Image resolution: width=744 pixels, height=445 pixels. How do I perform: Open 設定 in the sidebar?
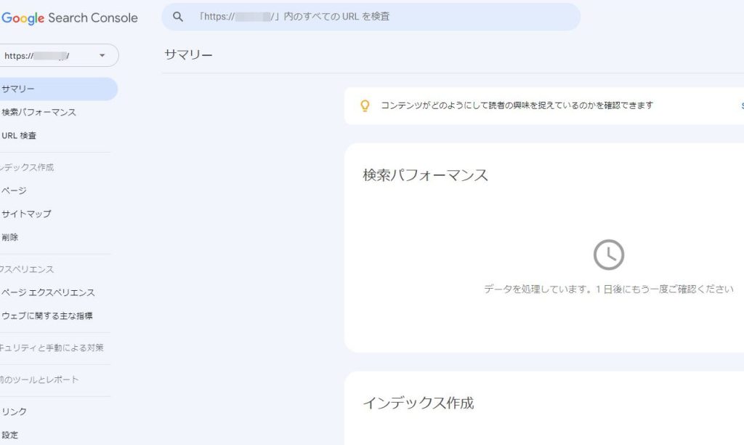[11, 435]
